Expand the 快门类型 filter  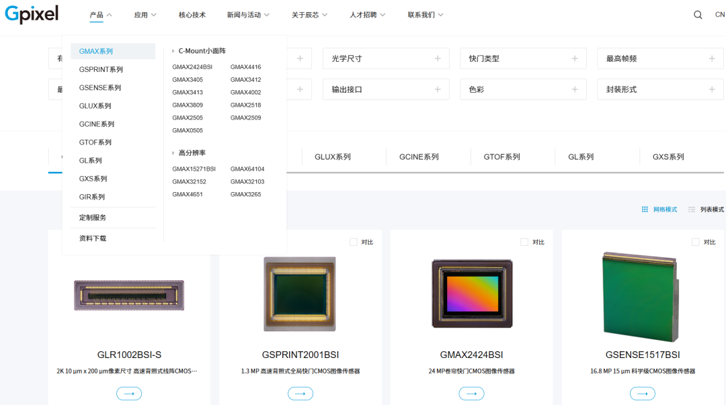[523, 58]
